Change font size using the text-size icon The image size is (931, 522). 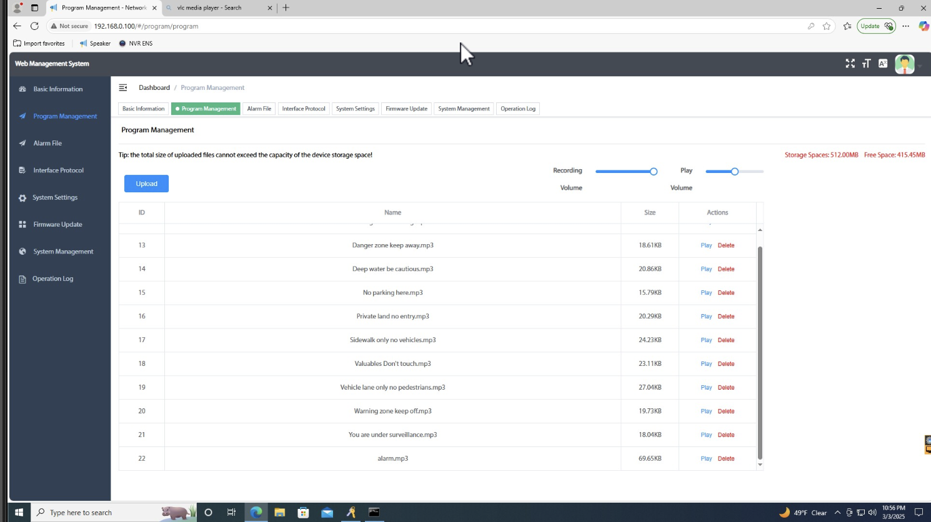point(866,64)
